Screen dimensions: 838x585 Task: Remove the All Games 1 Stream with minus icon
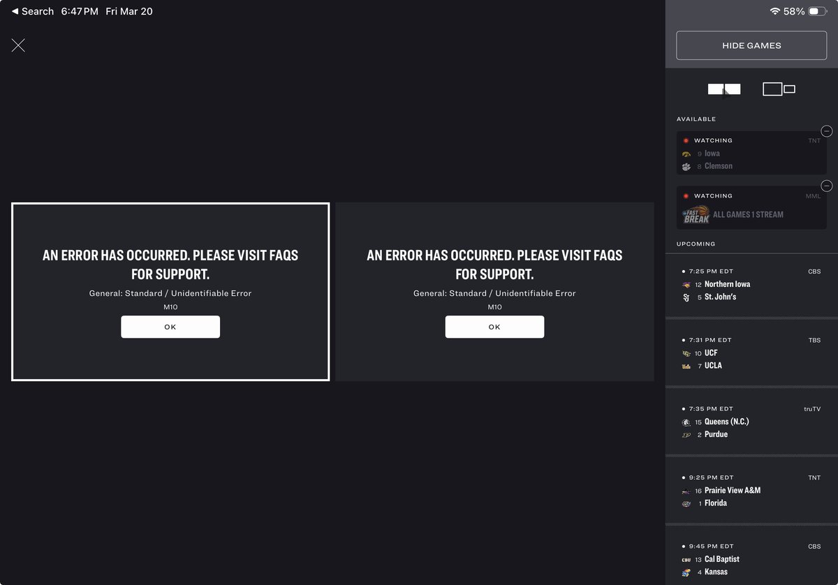click(827, 186)
